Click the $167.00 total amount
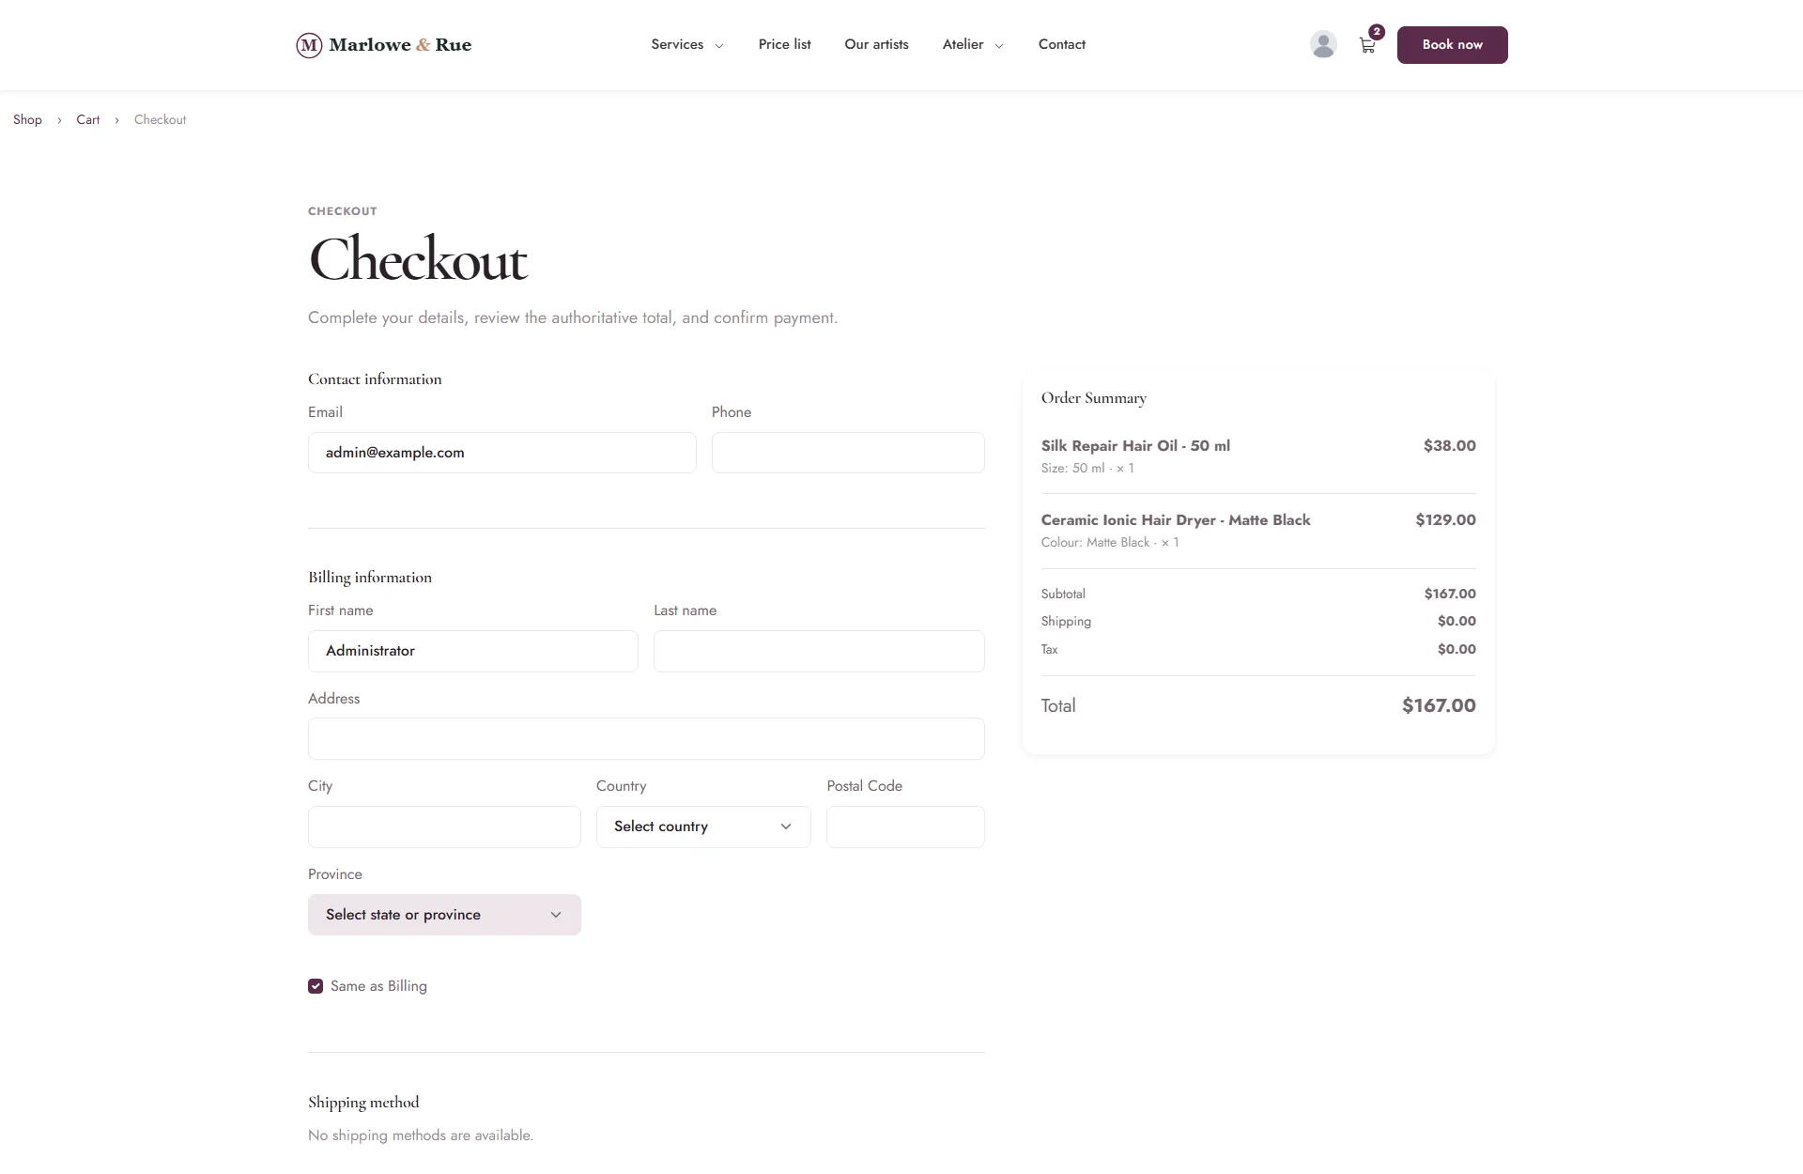This screenshot has width=1803, height=1174. [1439, 705]
